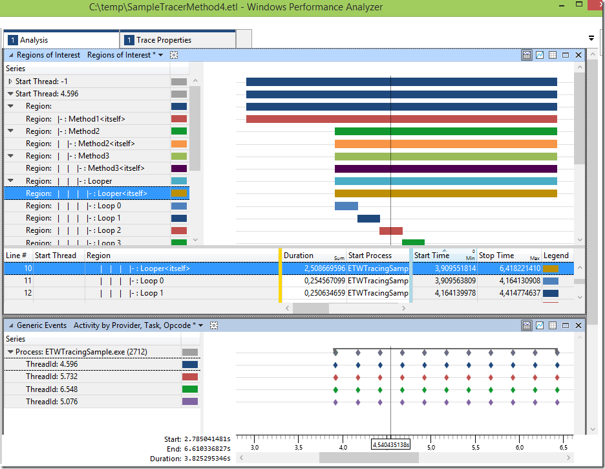The height and width of the screenshot is (469, 605).
Task: Switch to the Analysis tab
Action: 62,39
